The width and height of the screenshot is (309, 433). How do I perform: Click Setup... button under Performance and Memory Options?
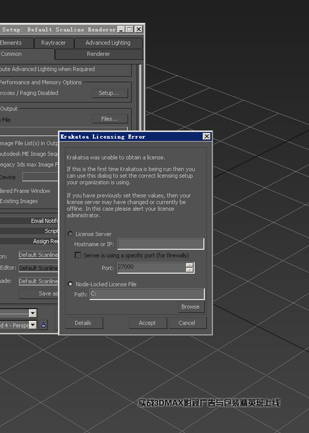coord(110,93)
